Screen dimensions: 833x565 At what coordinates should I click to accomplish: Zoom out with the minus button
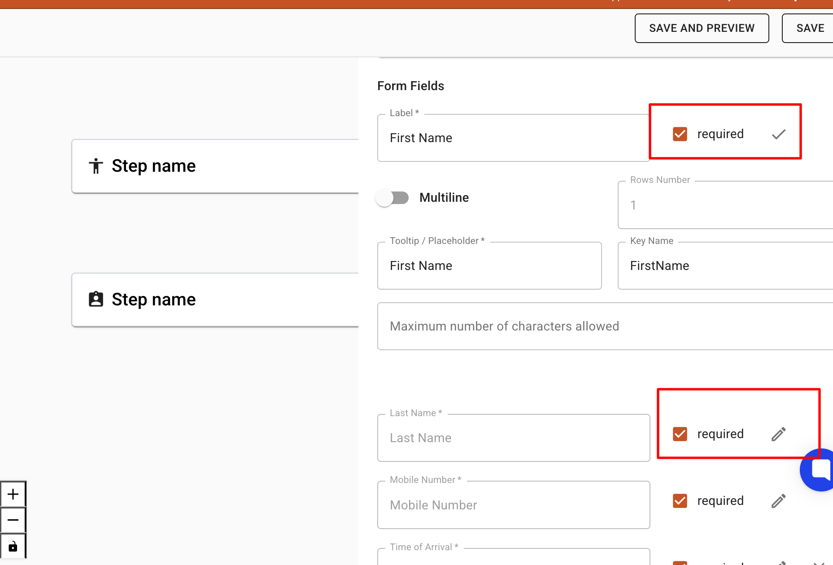tap(13, 520)
